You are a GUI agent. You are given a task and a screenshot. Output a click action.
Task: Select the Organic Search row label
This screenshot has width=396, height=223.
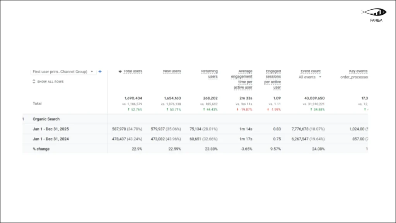tap(46, 119)
